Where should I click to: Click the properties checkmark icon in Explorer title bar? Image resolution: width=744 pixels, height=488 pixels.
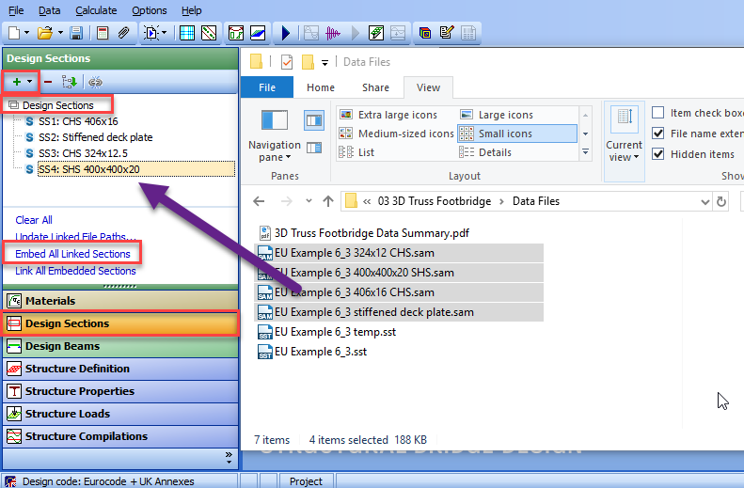(287, 62)
